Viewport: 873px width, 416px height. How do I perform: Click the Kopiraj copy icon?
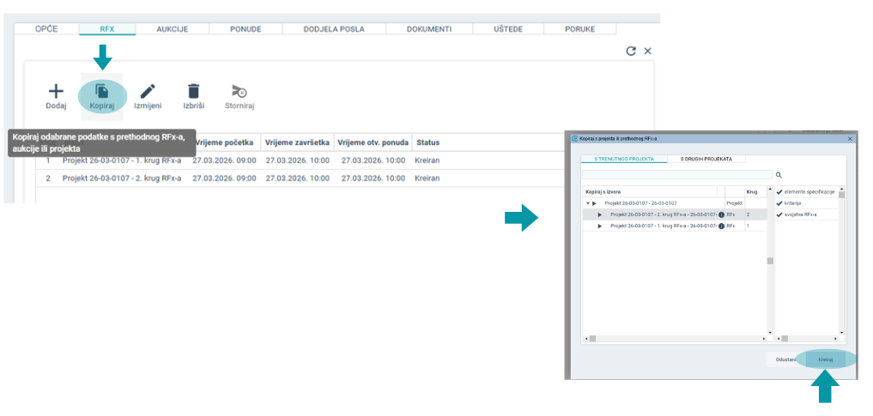click(x=102, y=91)
